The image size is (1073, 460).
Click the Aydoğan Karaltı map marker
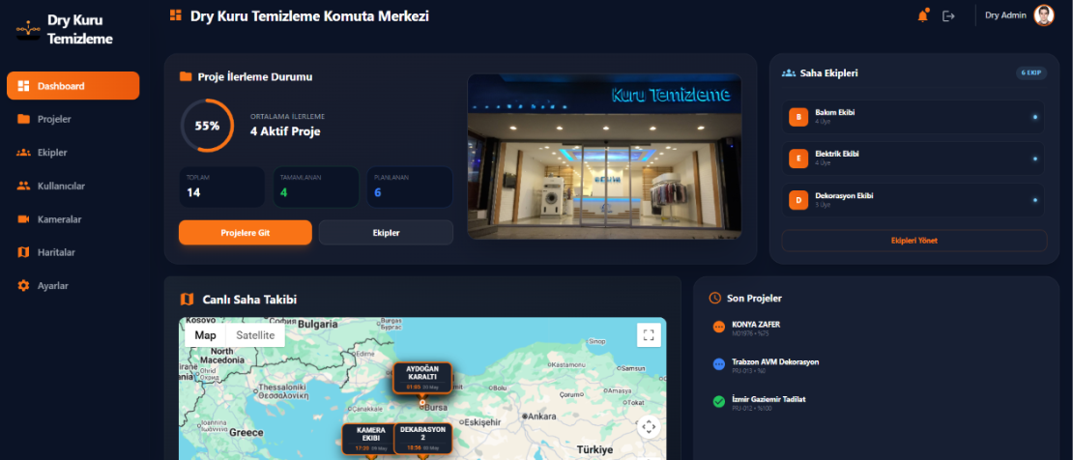click(422, 377)
